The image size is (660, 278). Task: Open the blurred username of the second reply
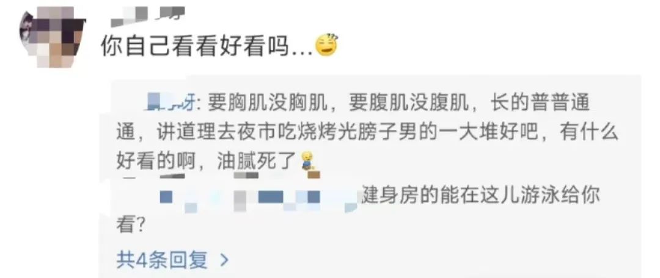coord(258,198)
